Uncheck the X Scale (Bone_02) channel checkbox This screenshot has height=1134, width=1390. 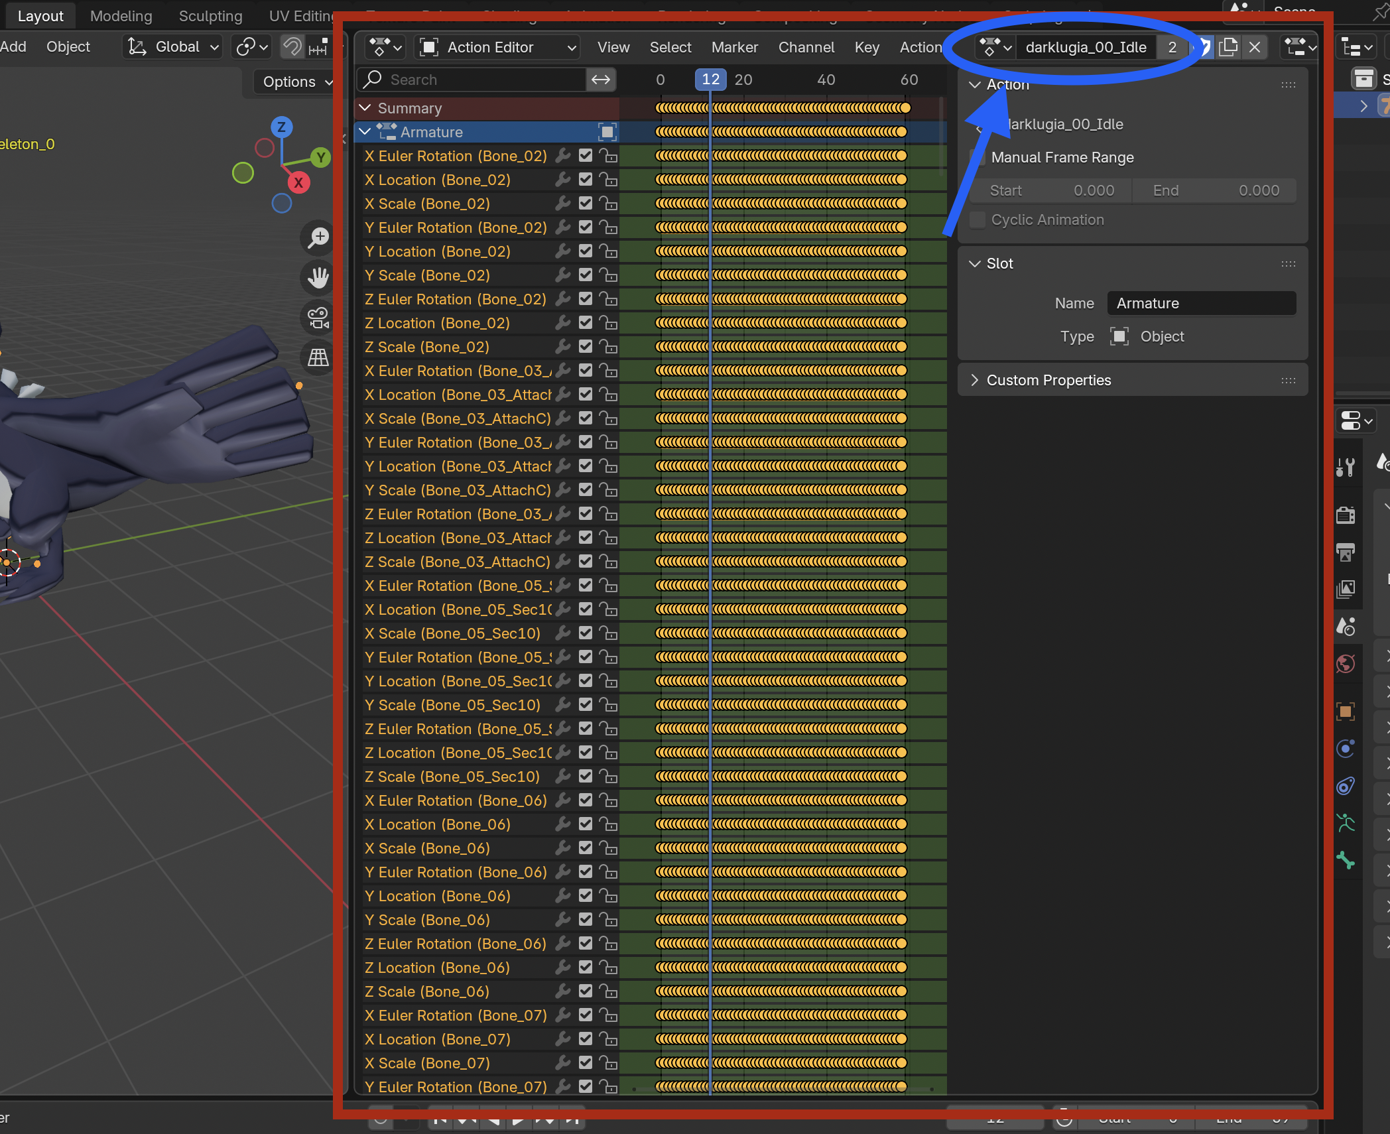586,204
